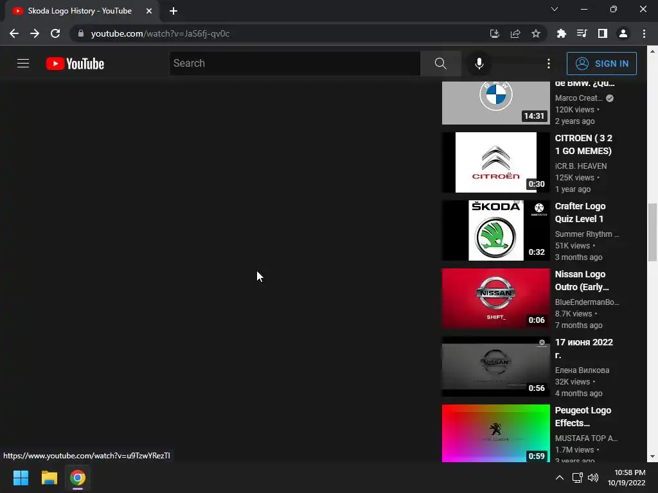View site information lock icon
Image resolution: width=658 pixels, height=493 pixels.
coord(81,33)
